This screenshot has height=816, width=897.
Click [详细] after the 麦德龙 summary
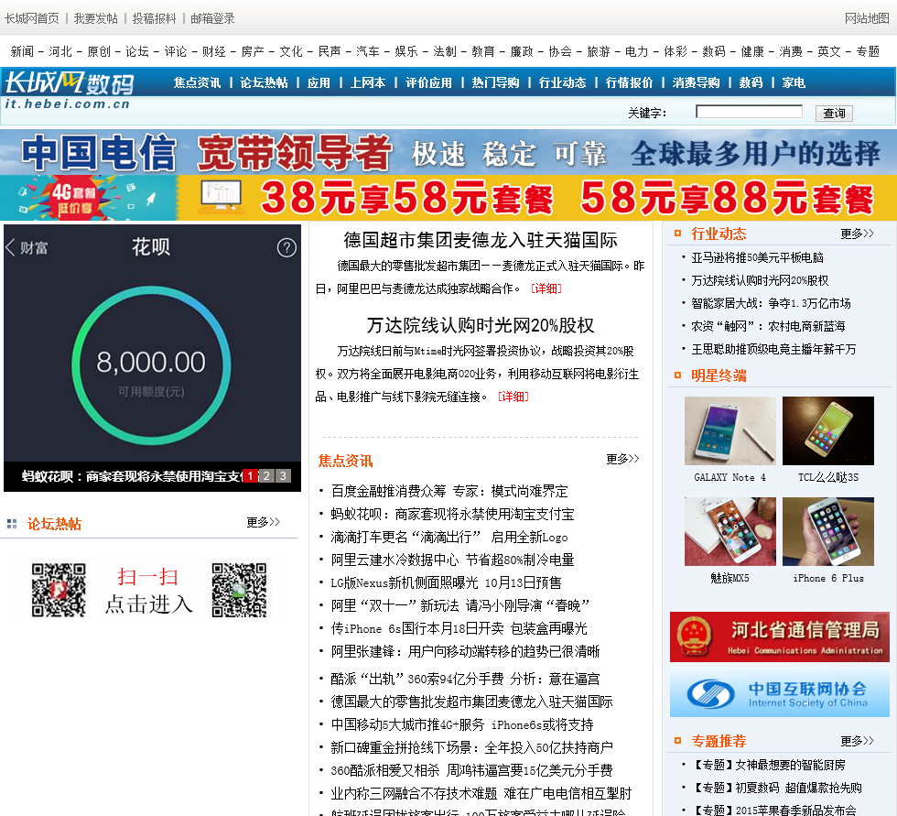[x=546, y=288]
